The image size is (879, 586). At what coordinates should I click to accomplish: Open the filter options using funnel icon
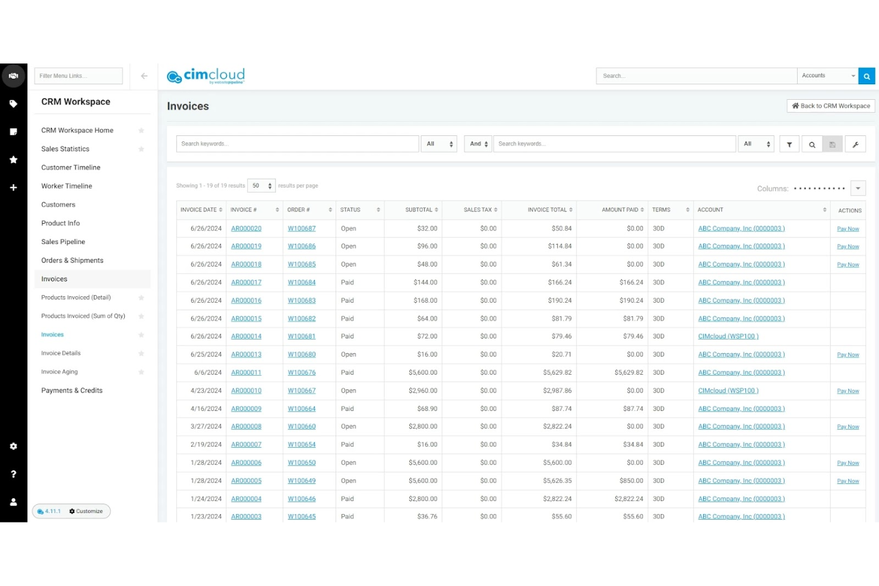click(x=789, y=144)
